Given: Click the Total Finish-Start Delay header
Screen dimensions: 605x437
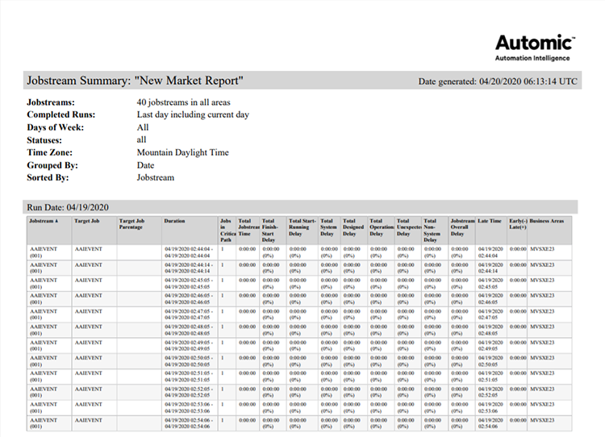Looking at the screenshot, I should click(x=273, y=230).
